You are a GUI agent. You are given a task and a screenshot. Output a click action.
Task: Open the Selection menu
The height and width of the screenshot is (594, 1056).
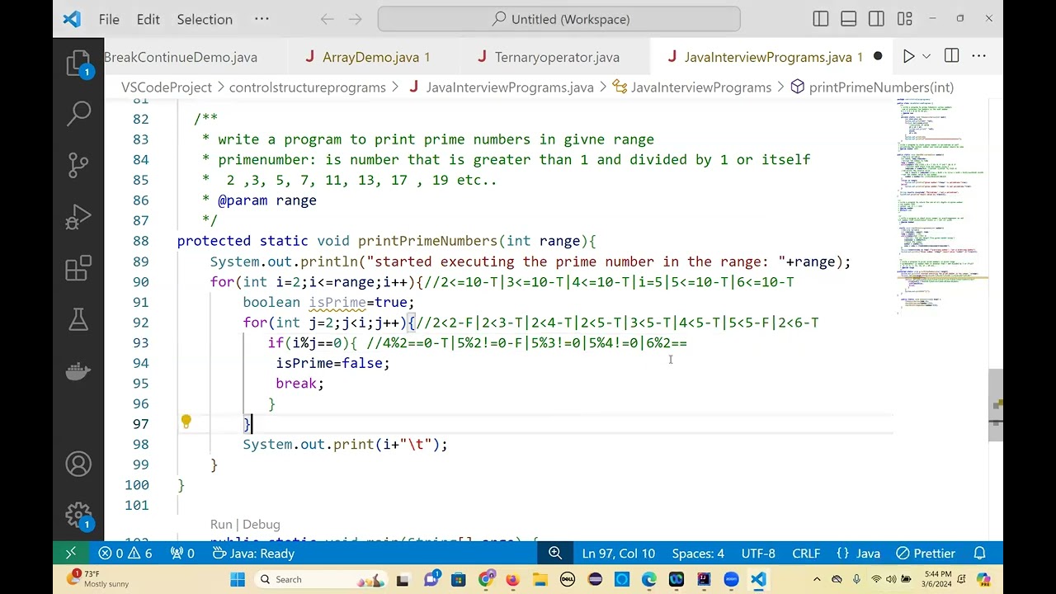tap(205, 19)
